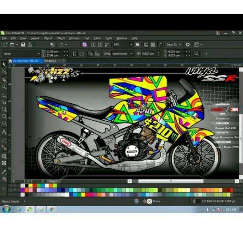Screen dimensions: 243x243
Task: Select the Text tool
Action: tap(4, 132)
